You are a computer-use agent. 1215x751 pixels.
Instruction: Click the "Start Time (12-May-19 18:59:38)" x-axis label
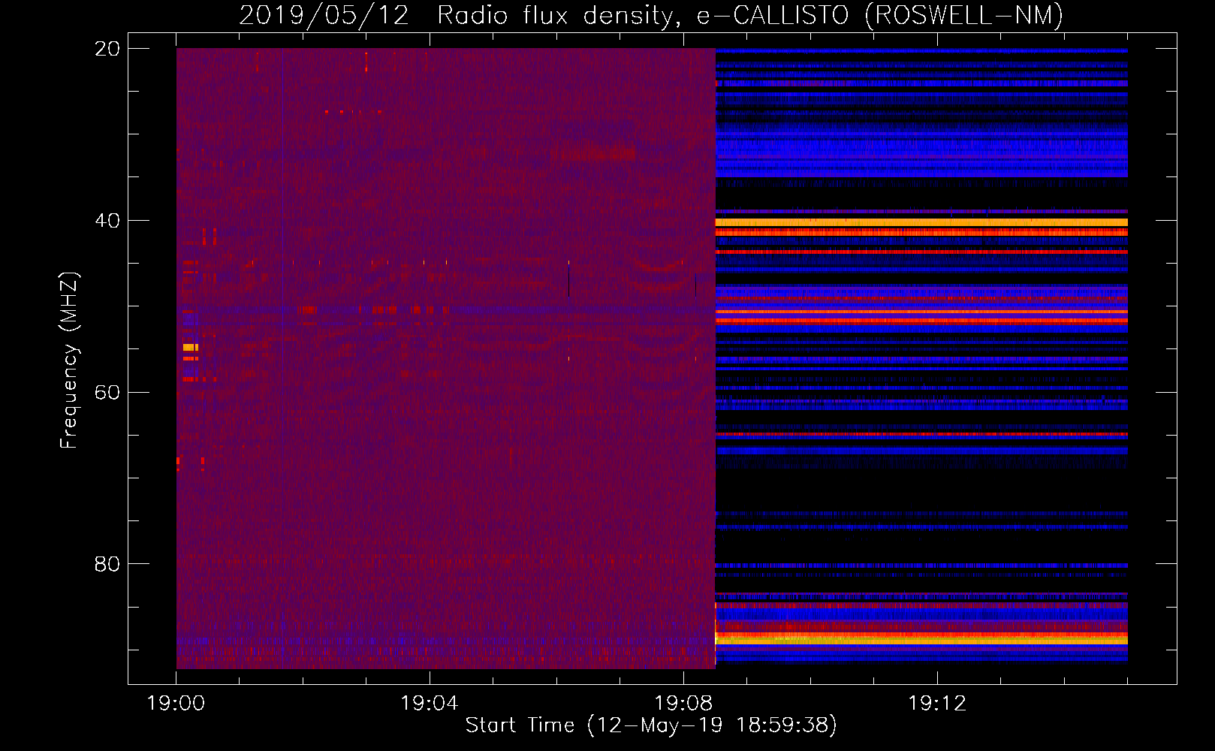pyautogui.click(x=651, y=725)
